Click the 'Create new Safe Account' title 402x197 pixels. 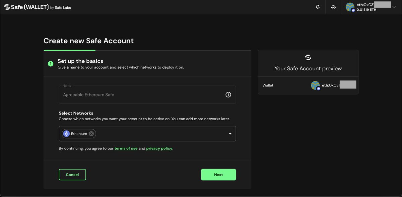pos(88,41)
